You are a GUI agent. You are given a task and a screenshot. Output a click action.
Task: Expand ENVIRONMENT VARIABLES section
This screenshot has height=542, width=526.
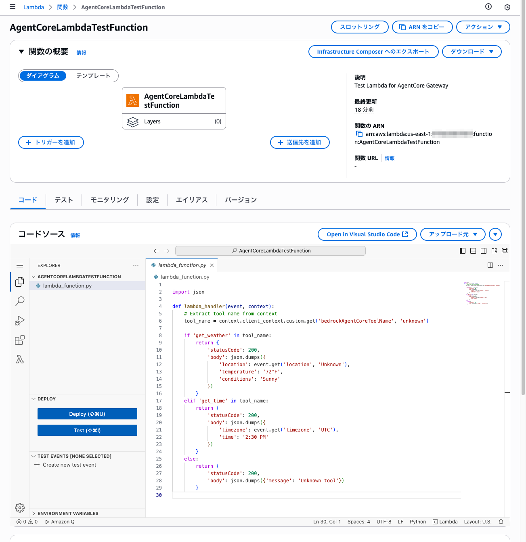tap(87, 513)
